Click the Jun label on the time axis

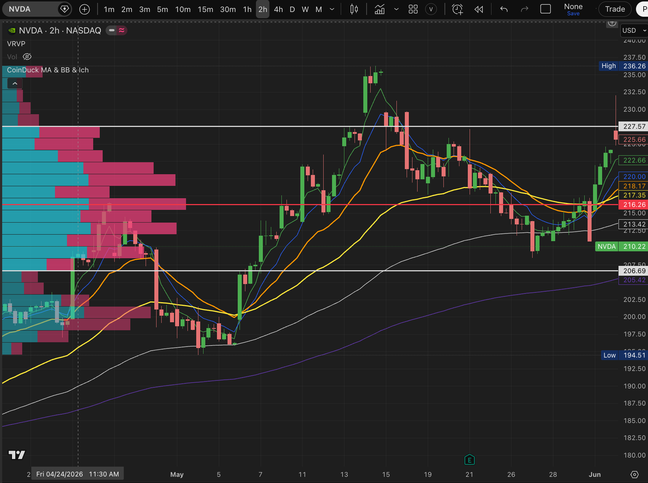coord(595,474)
